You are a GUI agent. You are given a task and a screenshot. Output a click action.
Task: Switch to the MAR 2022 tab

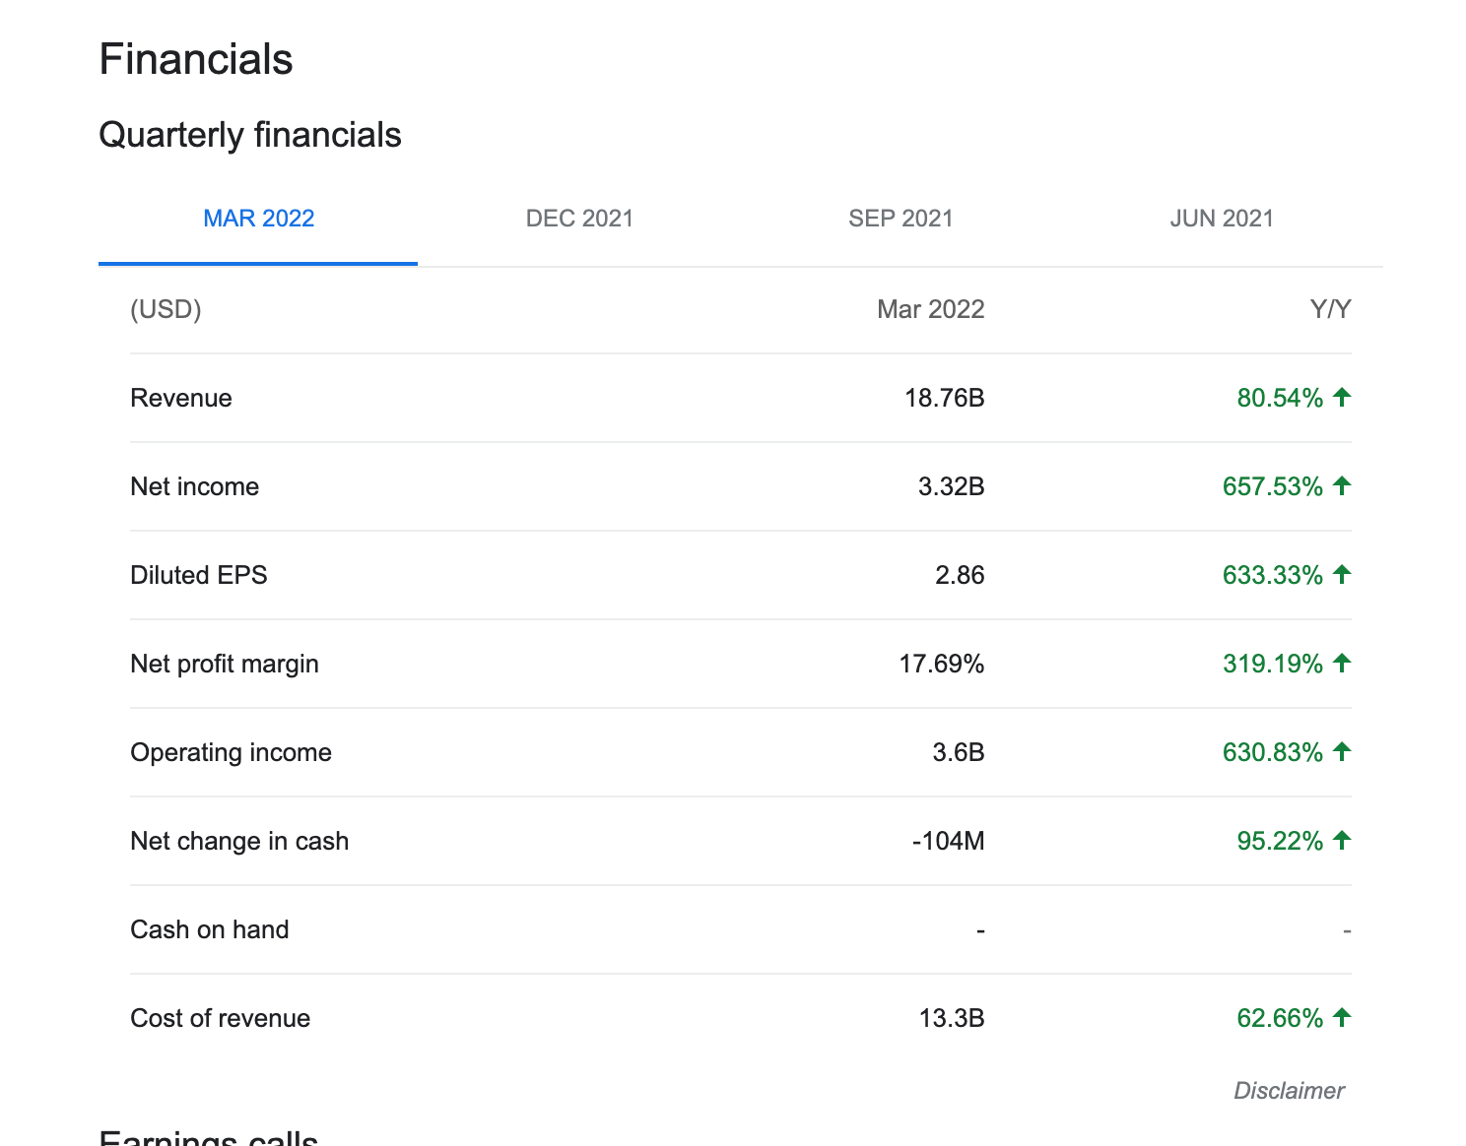pyautogui.click(x=258, y=219)
